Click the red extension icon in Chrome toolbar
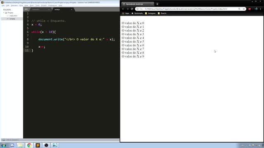The image size is (264, 148). [x=250, y=9]
